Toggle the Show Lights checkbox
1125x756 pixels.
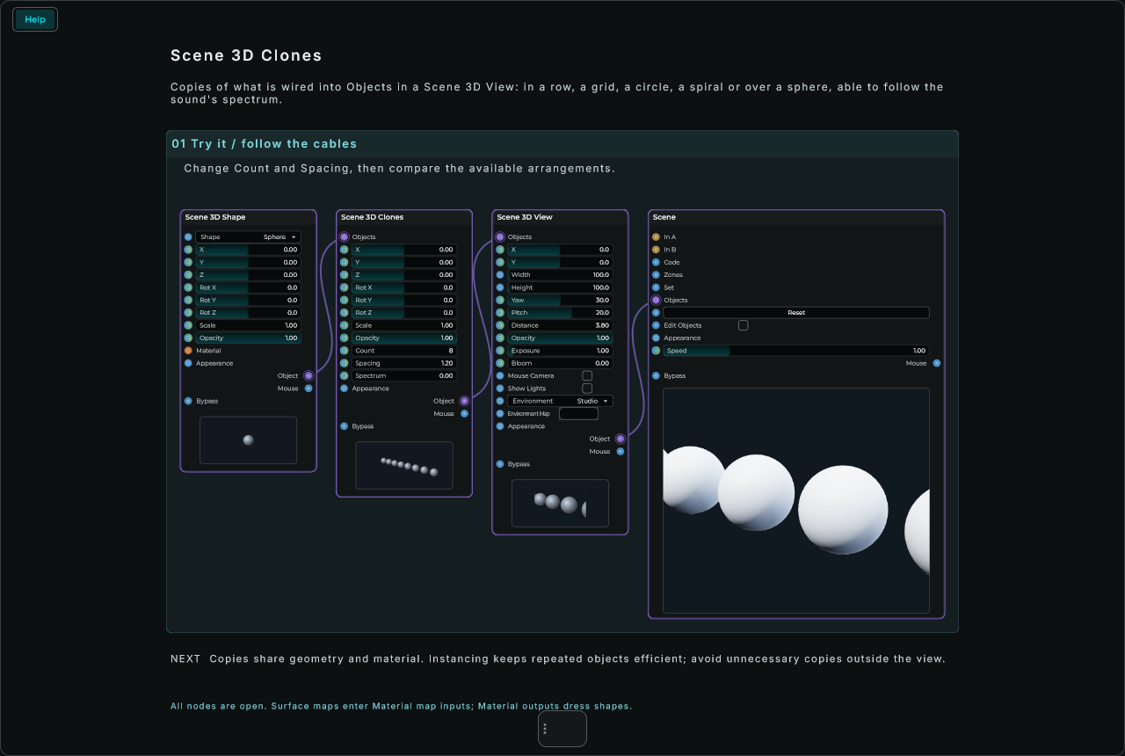[x=587, y=388]
